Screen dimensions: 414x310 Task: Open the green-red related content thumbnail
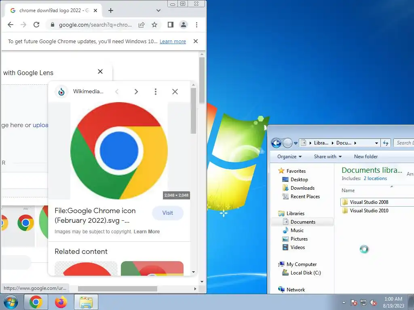click(152, 268)
